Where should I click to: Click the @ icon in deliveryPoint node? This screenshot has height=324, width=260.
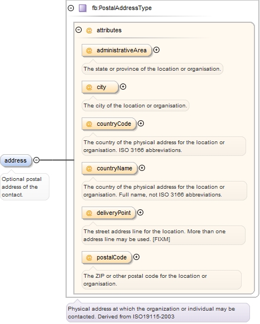[x=89, y=213]
